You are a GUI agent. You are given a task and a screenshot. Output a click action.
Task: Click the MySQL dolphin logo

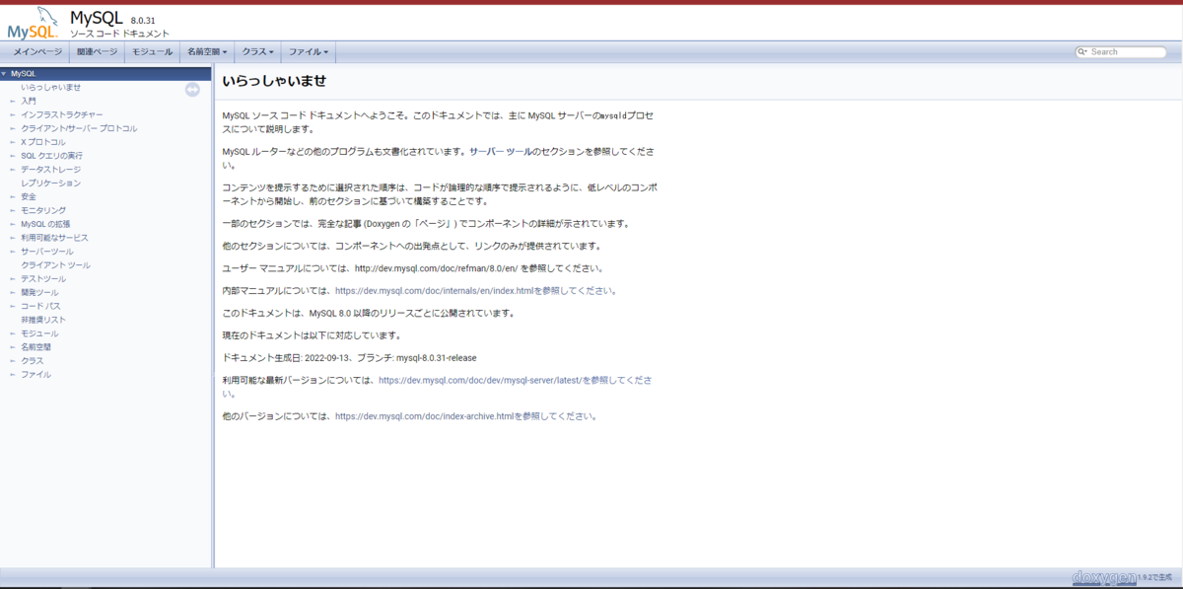(x=34, y=22)
